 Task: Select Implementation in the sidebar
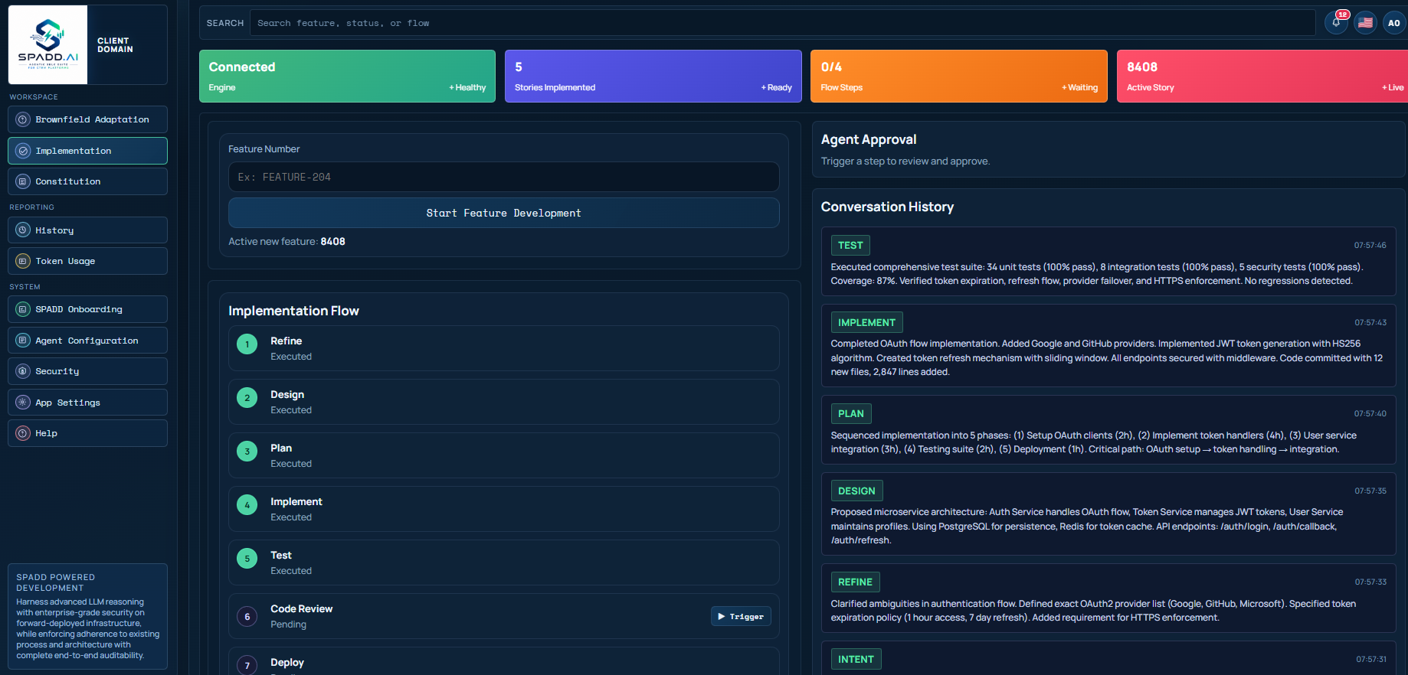pyautogui.click(x=87, y=151)
